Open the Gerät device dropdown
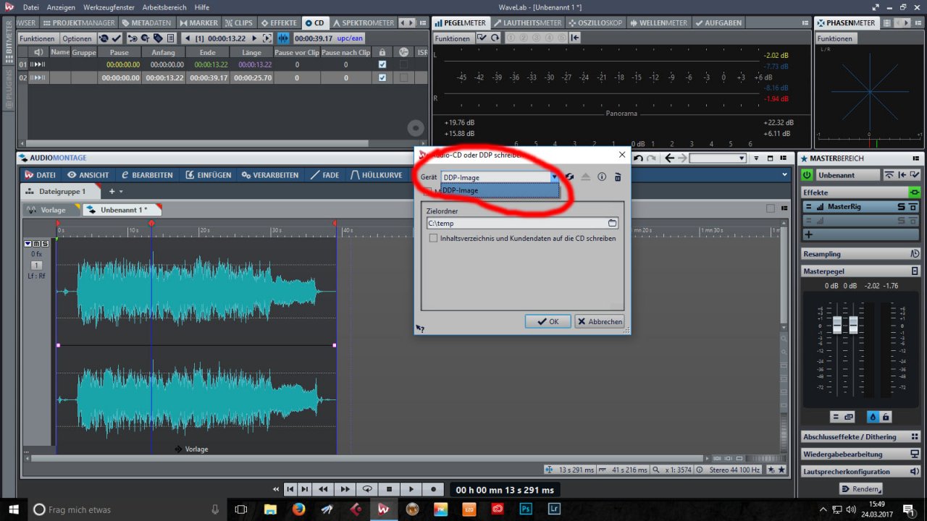The image size is (927, 521). pos(500,177)
